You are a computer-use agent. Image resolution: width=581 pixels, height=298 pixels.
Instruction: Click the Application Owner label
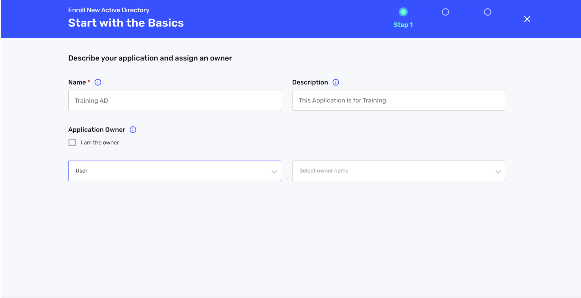[97, 130]
